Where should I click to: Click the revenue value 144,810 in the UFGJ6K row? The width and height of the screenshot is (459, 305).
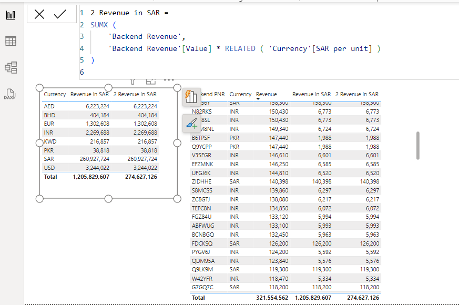(279, 173)
